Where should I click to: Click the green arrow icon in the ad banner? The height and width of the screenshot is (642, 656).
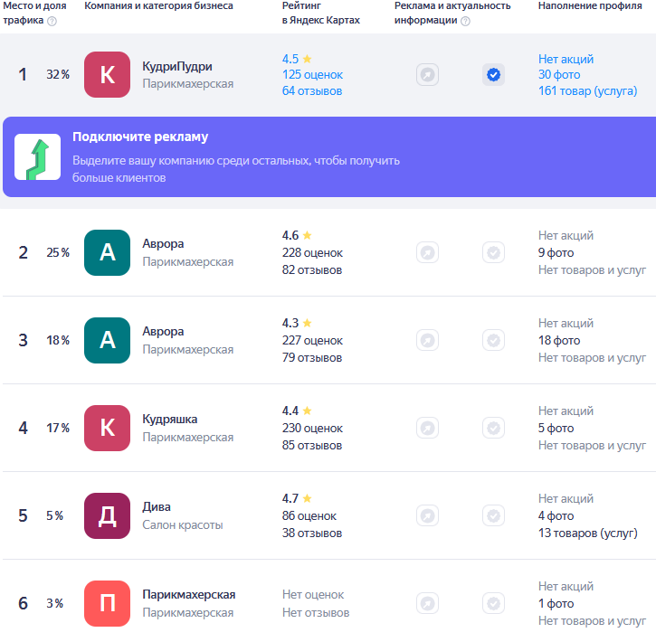tap(38, 157)
